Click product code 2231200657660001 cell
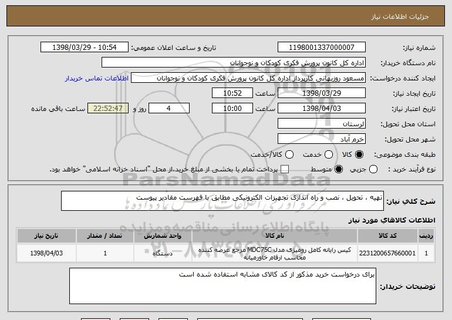This screenshot has height=320, width=452. [x=387, y=253]
